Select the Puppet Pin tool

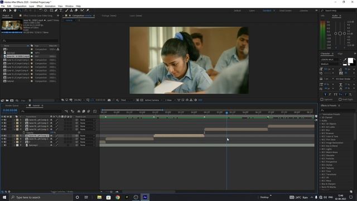pyautogui.click(x=88, y=11)
